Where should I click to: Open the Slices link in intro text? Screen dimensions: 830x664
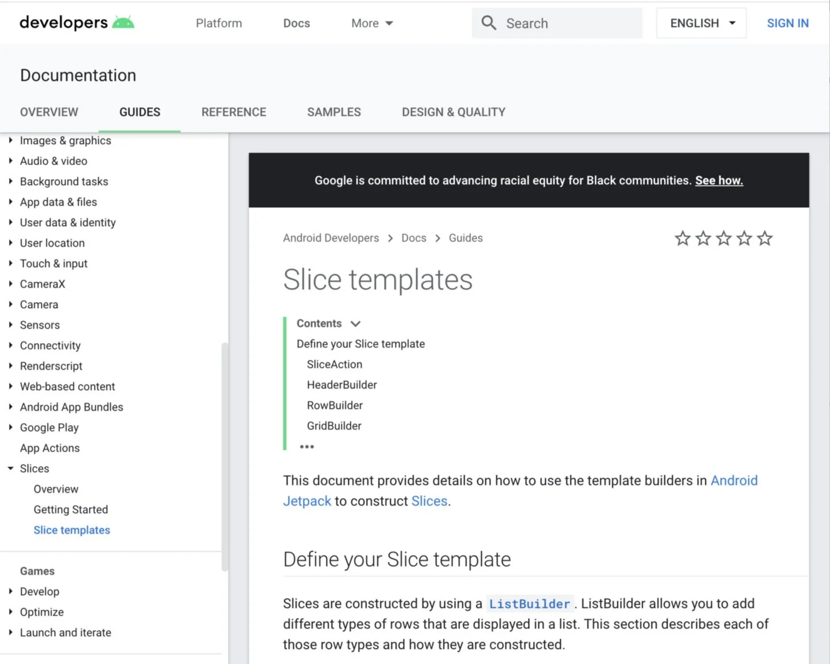[x=429, y=501]
